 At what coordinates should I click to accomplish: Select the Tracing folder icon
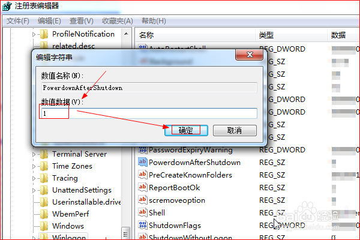pyautogui.click(x=44, y=178)
